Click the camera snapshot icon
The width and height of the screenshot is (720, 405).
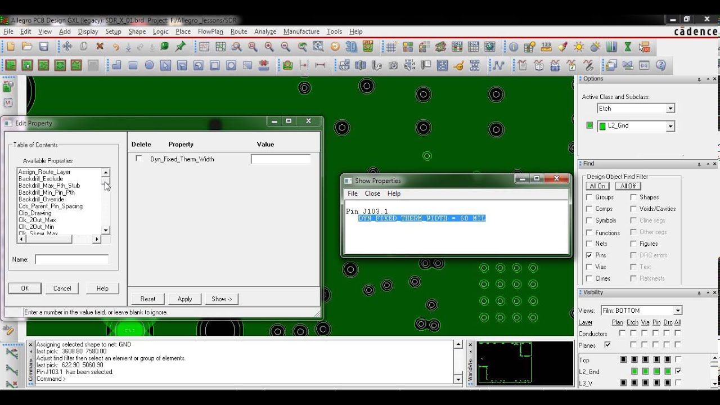[393, 65]
